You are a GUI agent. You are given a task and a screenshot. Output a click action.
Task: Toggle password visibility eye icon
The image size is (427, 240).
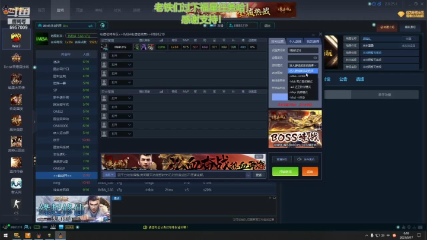[315, 58]
